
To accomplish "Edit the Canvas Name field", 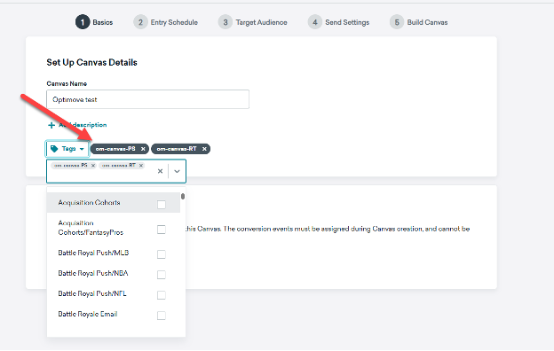I will point(147,99).
